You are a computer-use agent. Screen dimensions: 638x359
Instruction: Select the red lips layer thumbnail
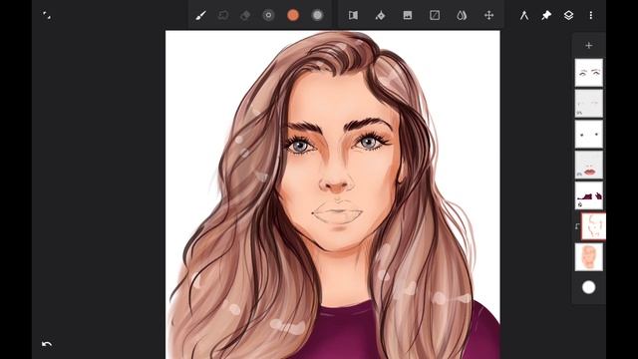[x=589, y=165]
